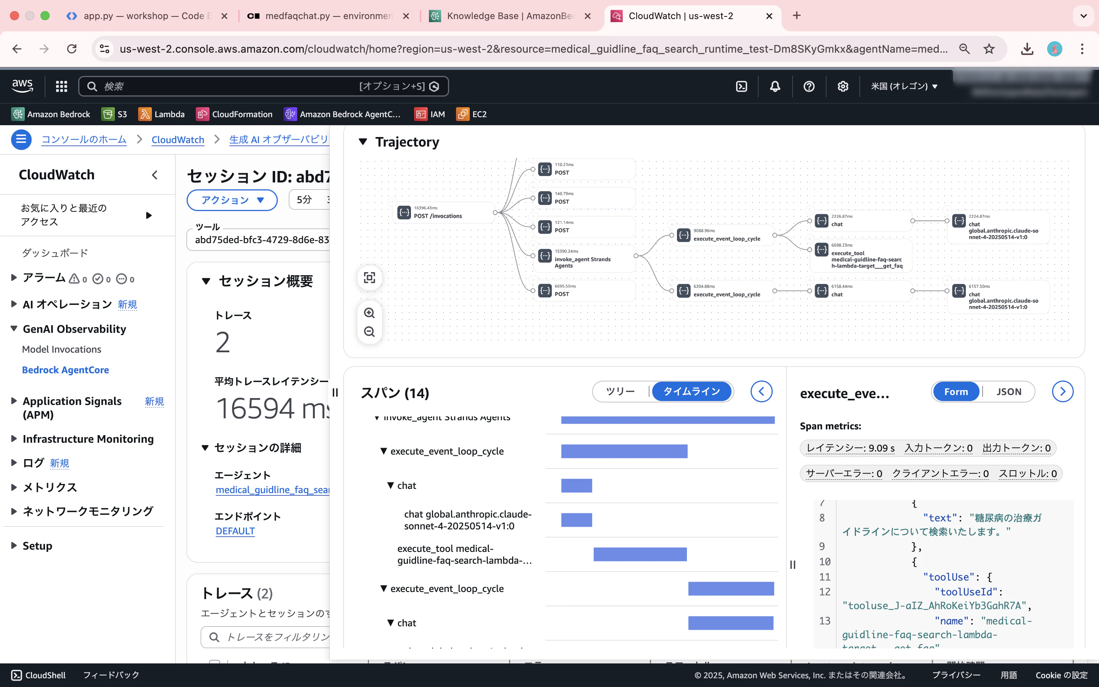
Task: Go to the previous span with left arrow
Action: [762, 392]
